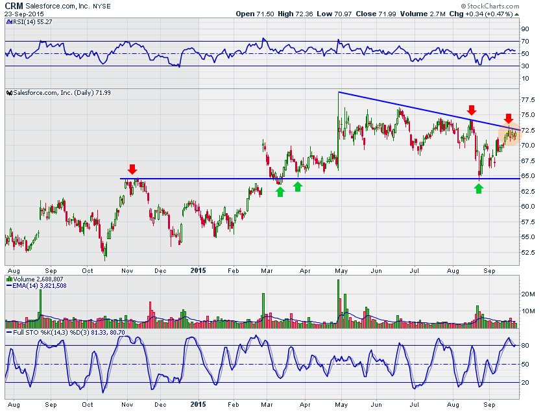Image resolution: width=543 pixels, height=412 pixels.
Task: Click the 30 level on the RSI scale
Action: click(x=525, y=66)
